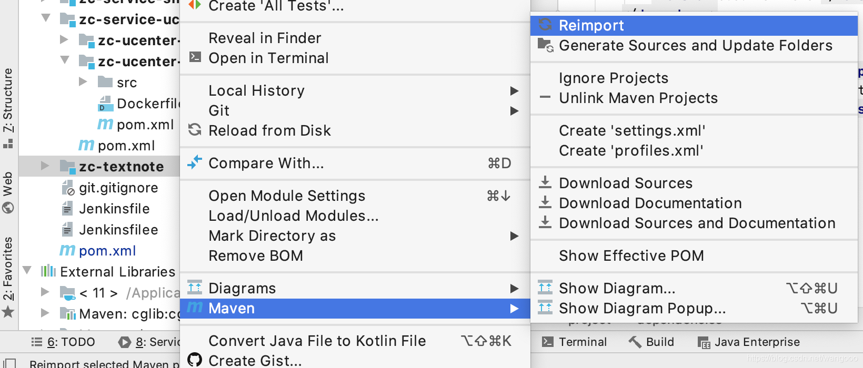Click the Download Sources arrow icon
This screenshot has height=368, width=863.
tap(545, 182)
